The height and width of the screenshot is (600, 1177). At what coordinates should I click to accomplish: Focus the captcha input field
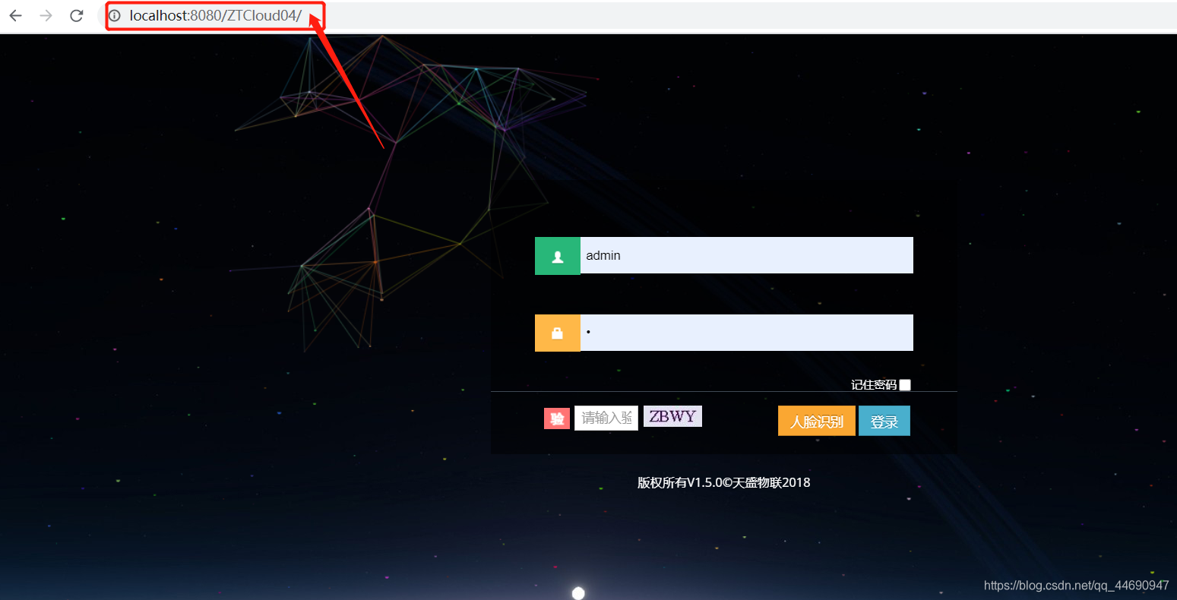606,418
